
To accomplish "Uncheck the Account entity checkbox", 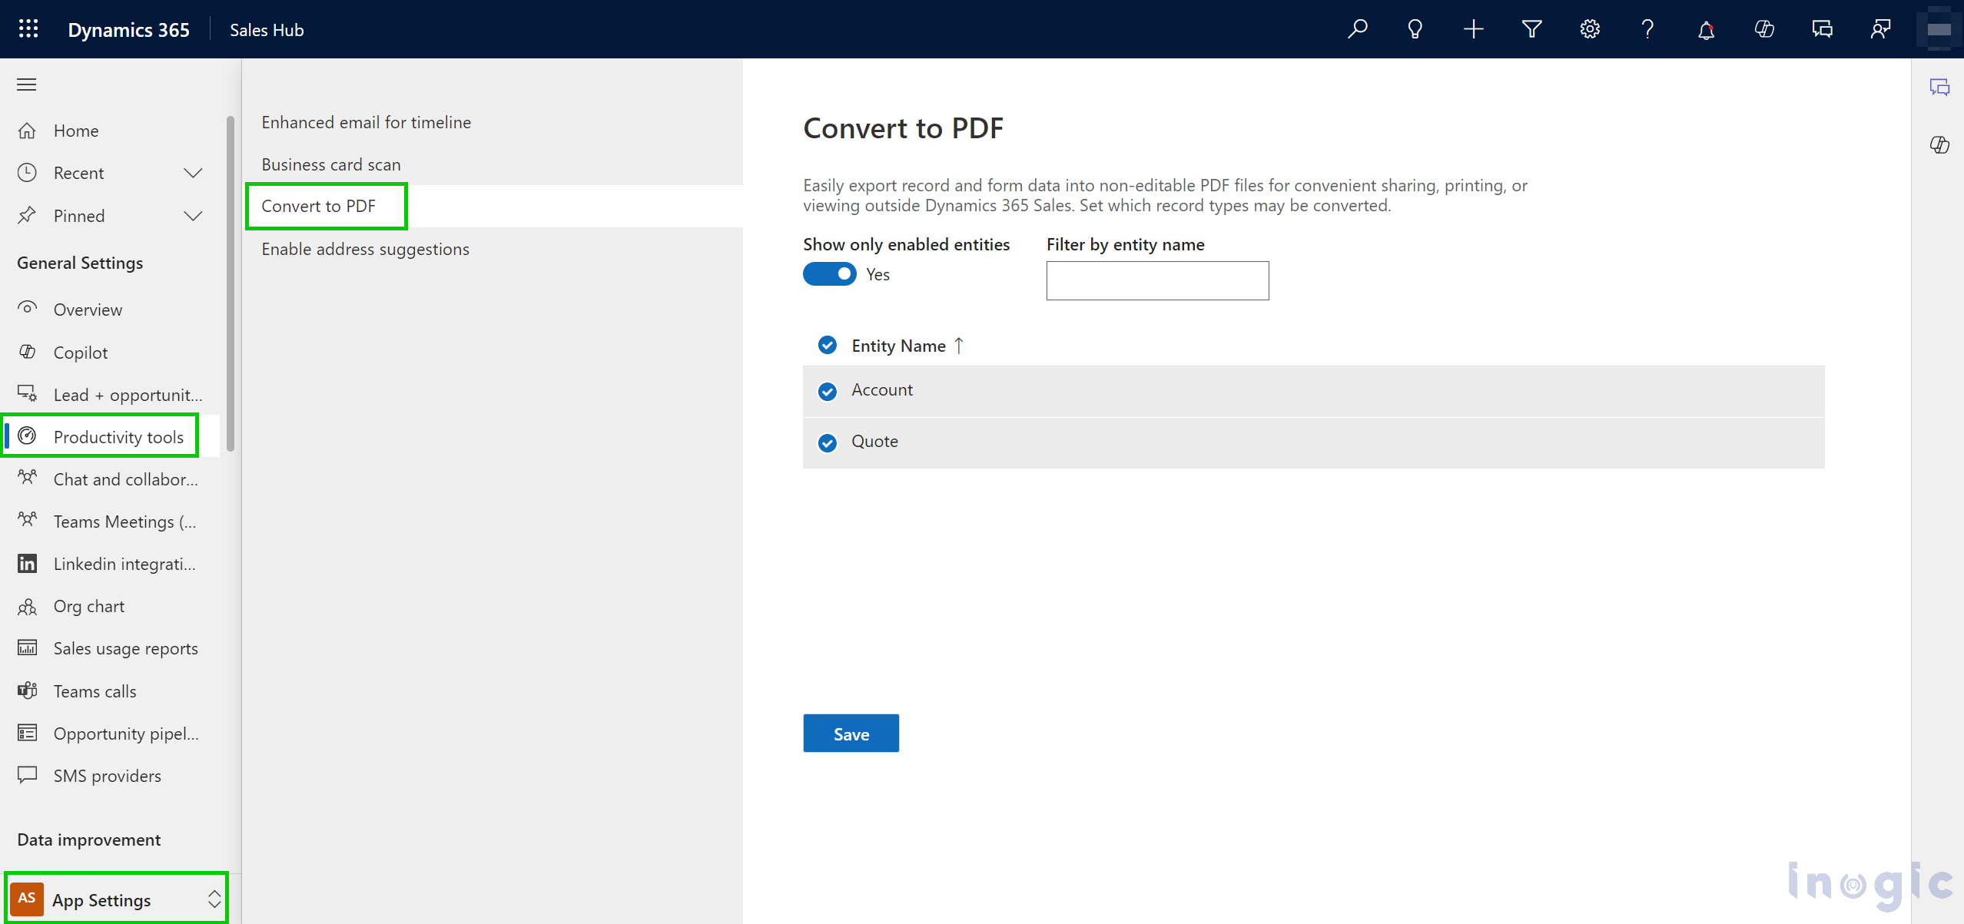I will pyautogui.click(x=828, y=391).
